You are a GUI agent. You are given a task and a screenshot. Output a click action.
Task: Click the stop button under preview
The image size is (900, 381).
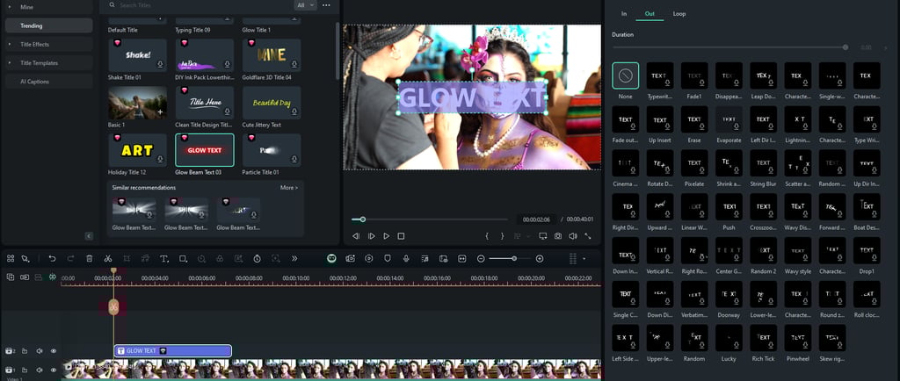[401, 236]
